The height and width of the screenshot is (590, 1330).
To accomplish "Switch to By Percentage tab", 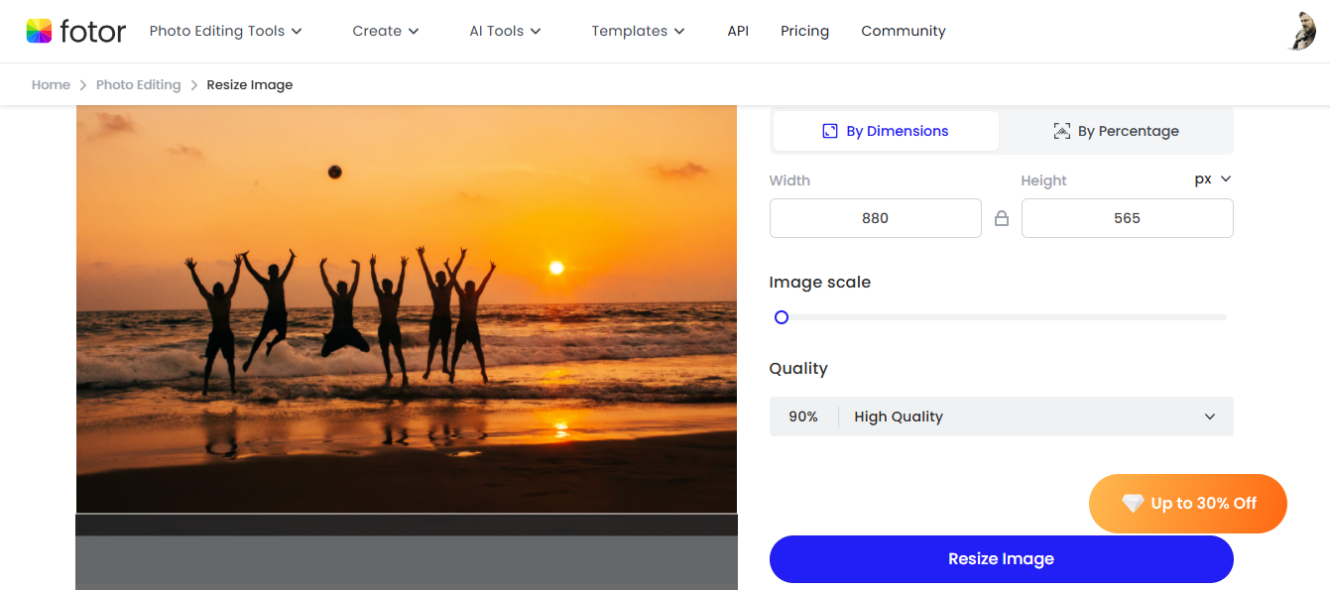I will click(1116, 131).
